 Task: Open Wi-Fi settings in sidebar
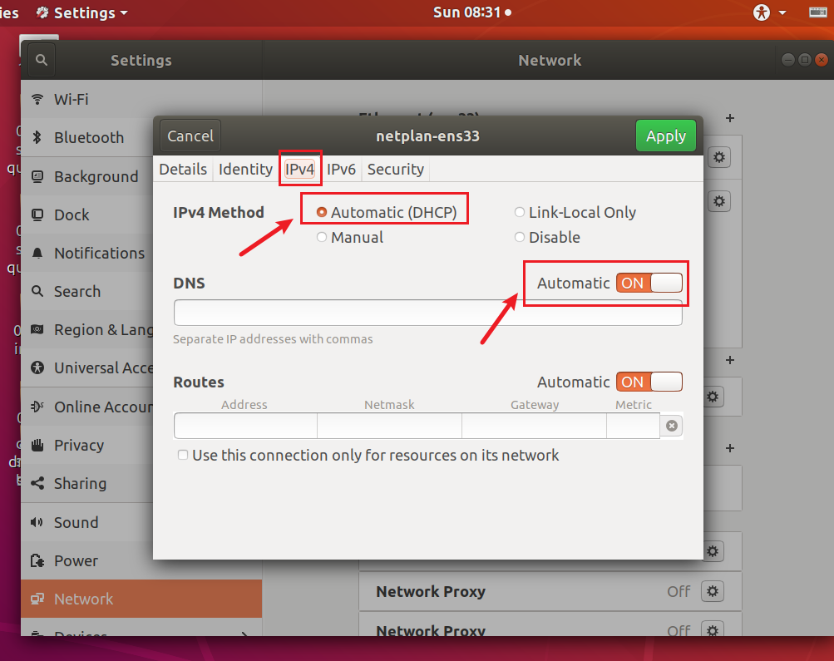141,100
